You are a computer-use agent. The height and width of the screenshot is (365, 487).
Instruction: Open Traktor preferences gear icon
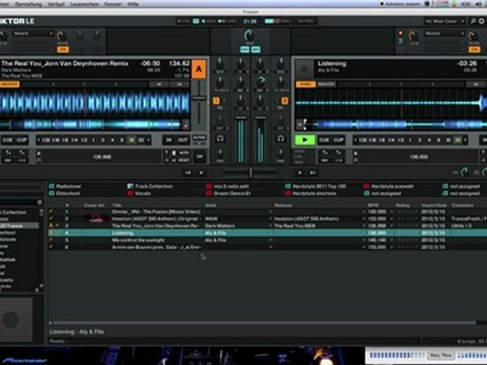[x=481, y=21]
